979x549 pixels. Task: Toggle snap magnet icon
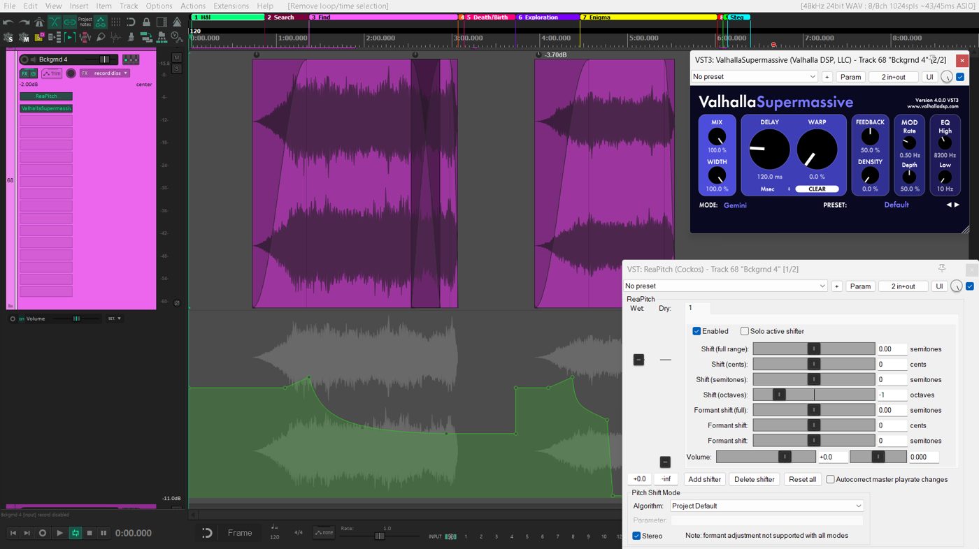[131, 22]
